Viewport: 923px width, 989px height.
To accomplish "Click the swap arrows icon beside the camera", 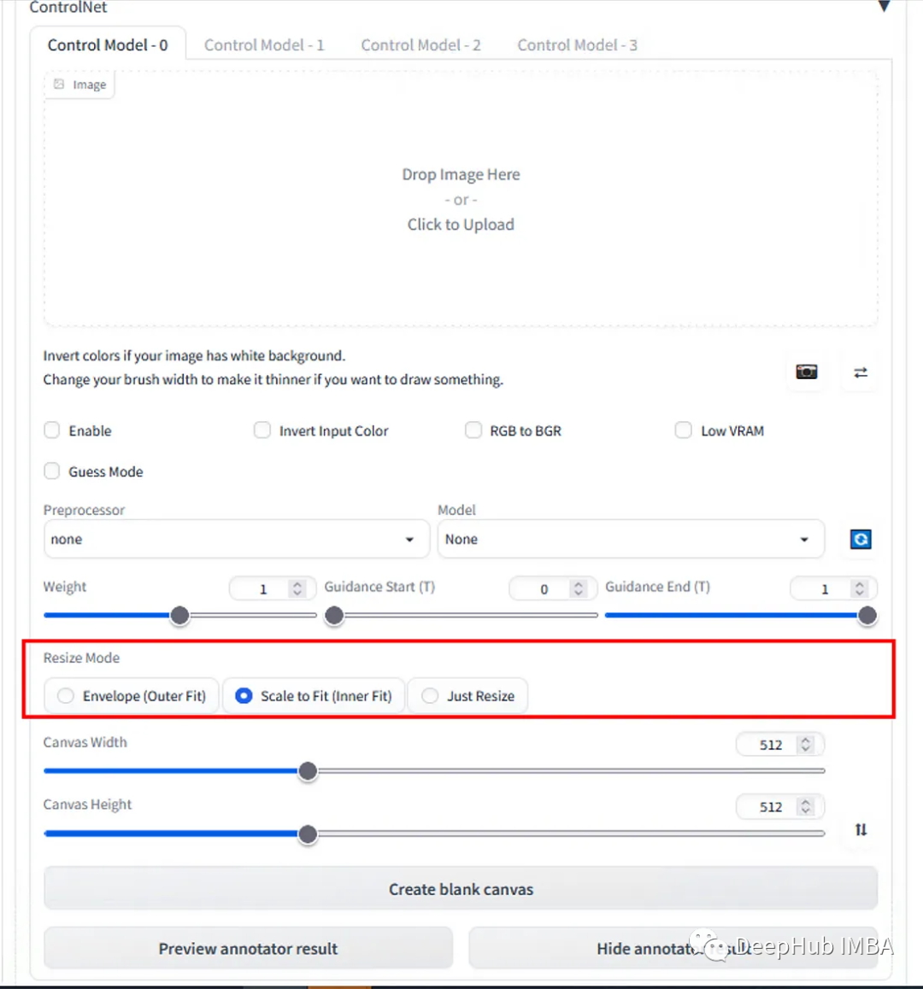I will (x=860, y=372).
